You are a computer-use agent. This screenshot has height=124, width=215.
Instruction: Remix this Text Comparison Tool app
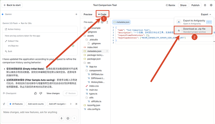170,5
